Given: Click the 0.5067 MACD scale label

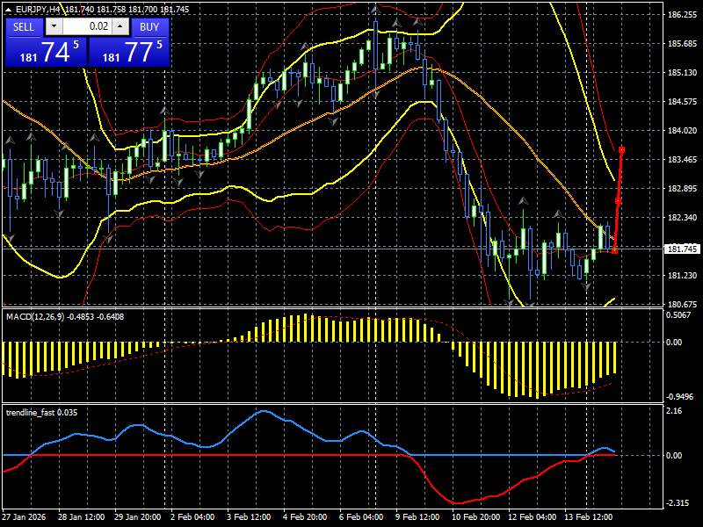Looking at the screenshot, I should point(678,315).
